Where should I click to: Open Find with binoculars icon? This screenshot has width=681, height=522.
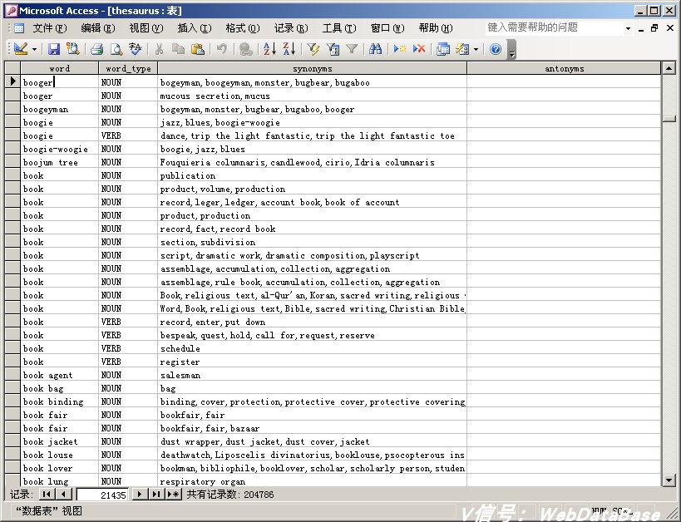coord(375,49)
